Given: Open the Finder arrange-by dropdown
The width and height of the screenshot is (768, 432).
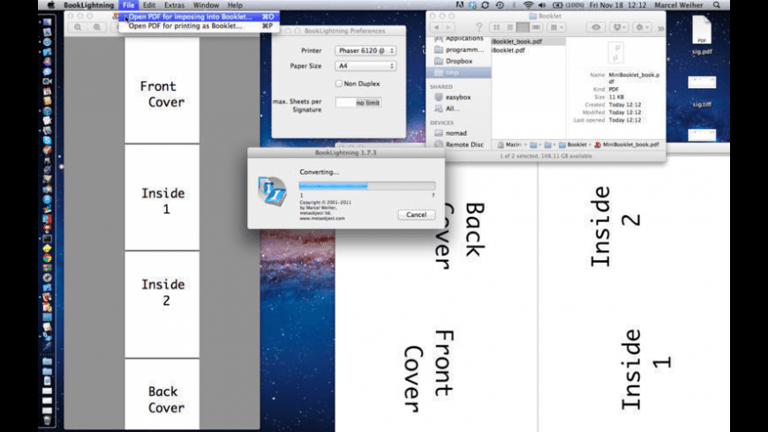Looking at the screenshot, I should [x=557, y=27].
